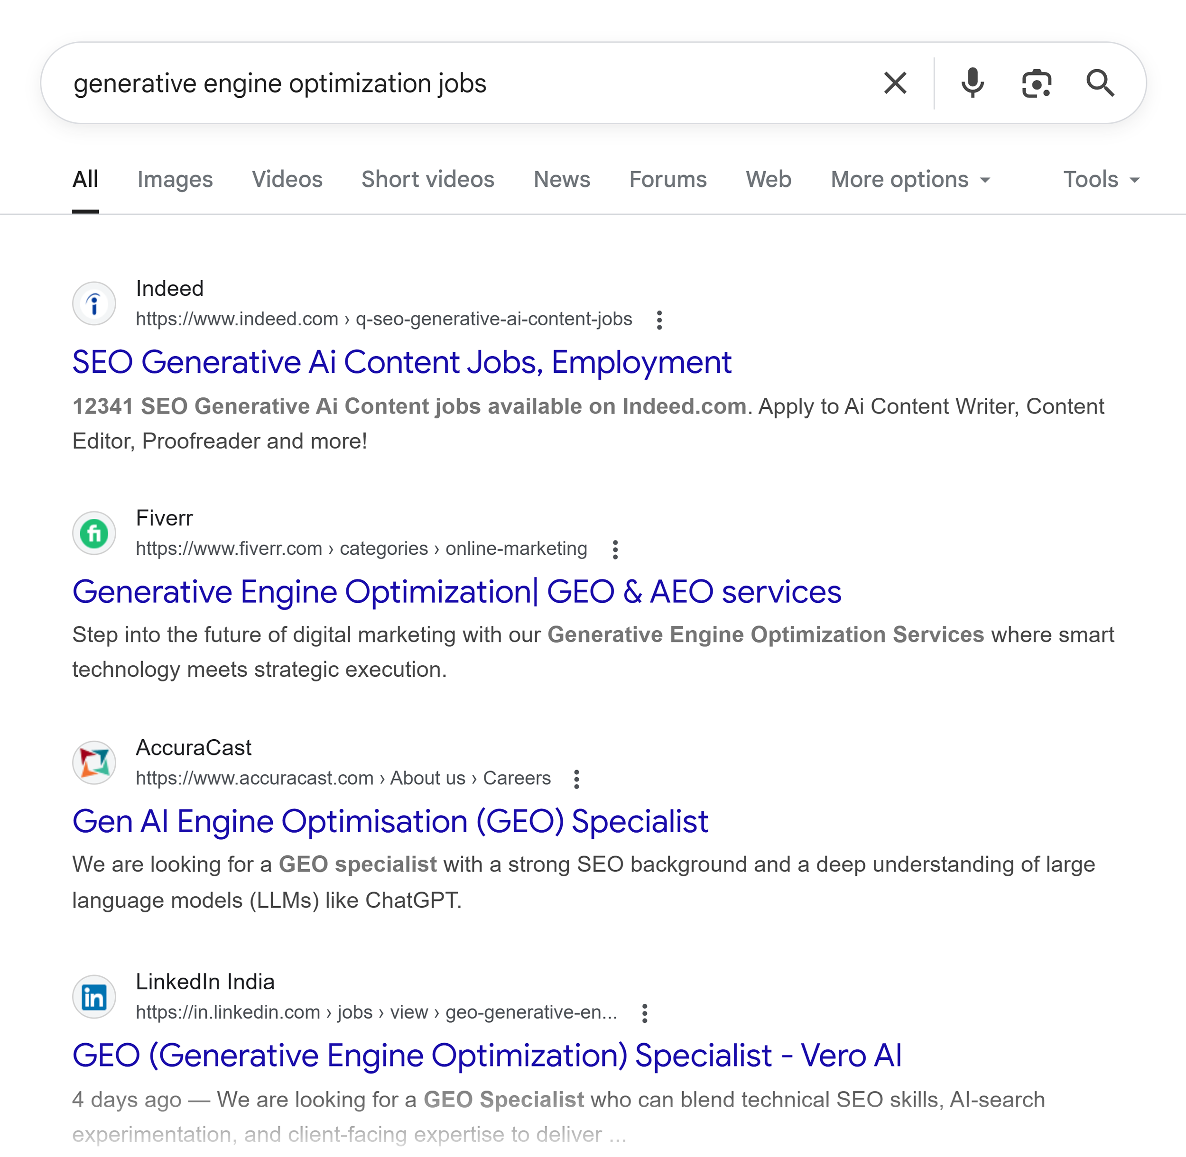The width and height of the screenshot is (1186, 1157).
Task: Open the three-dot menu on the Fiverr result
Action: click(615, 549)
